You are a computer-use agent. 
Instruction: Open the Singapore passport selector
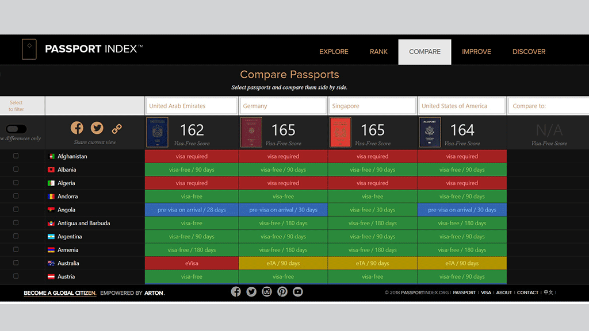coord(373,106)
